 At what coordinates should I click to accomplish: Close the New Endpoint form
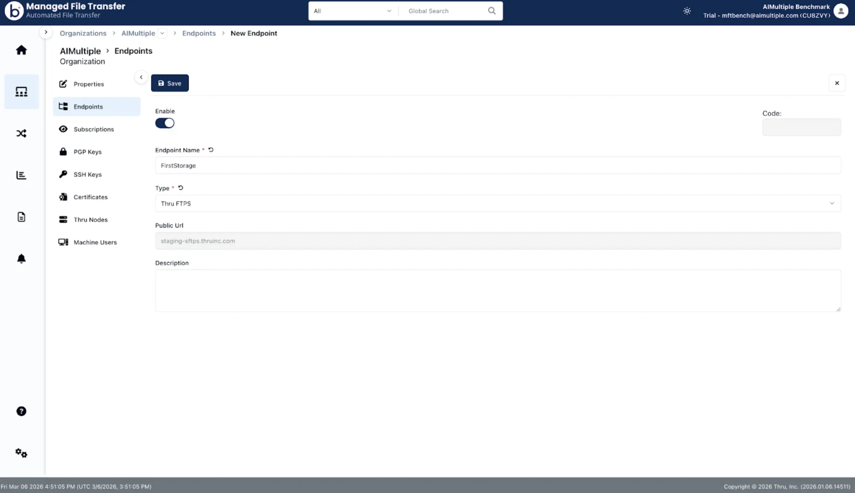pyautogui.click(x=837, y=83)
